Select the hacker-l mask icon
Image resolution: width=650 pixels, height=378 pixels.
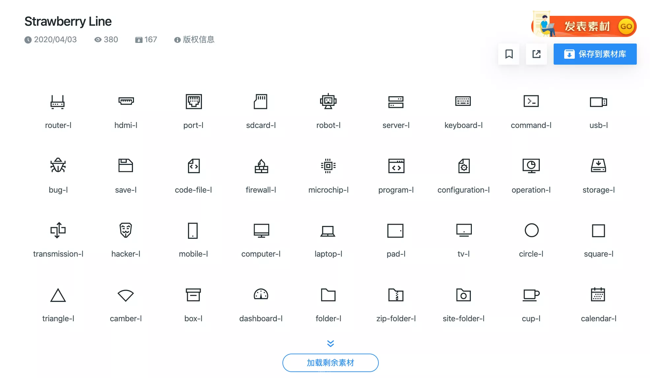tap(126, 230)
